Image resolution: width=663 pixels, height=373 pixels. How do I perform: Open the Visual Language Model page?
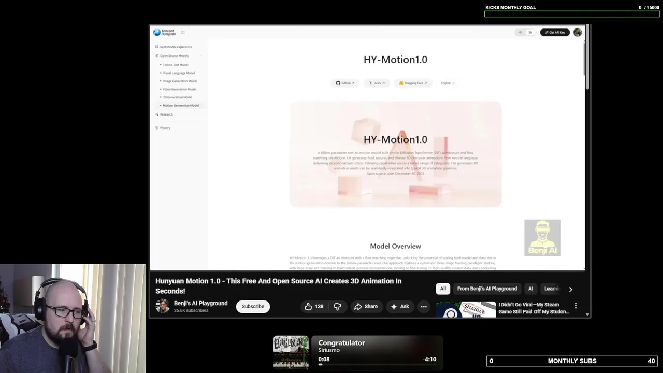point(179,73)
